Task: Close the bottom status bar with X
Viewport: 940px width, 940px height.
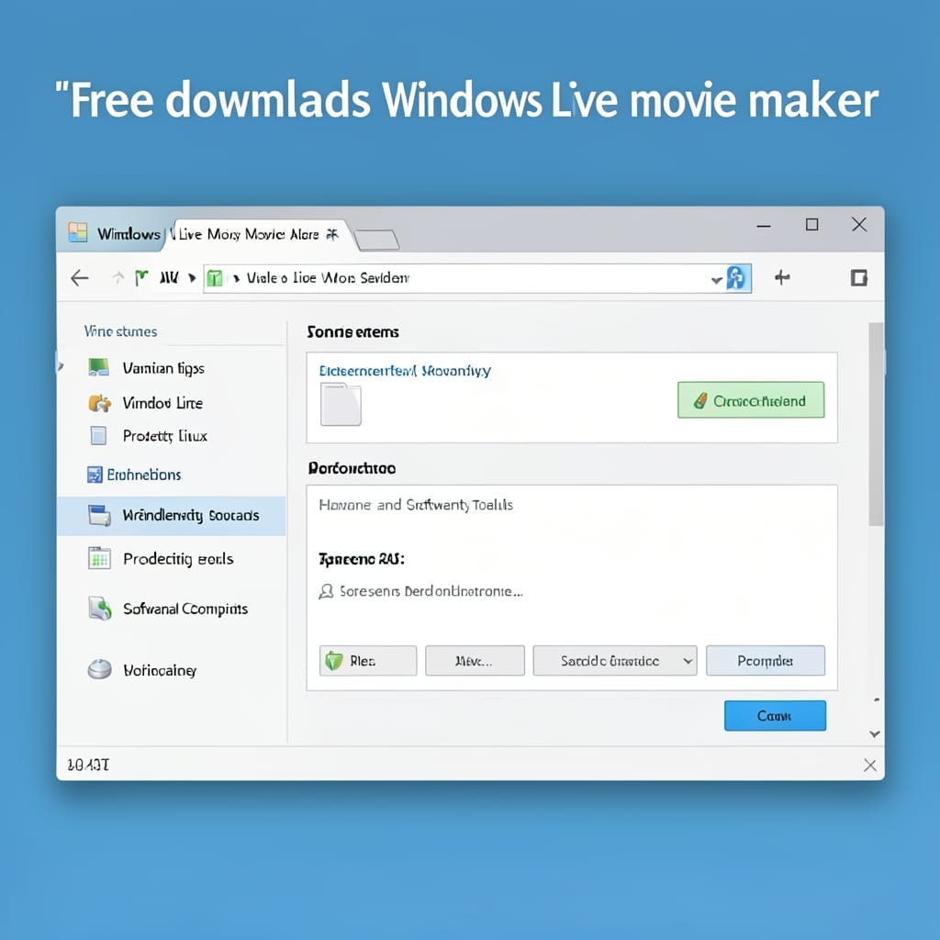Action: click(870, 765)
